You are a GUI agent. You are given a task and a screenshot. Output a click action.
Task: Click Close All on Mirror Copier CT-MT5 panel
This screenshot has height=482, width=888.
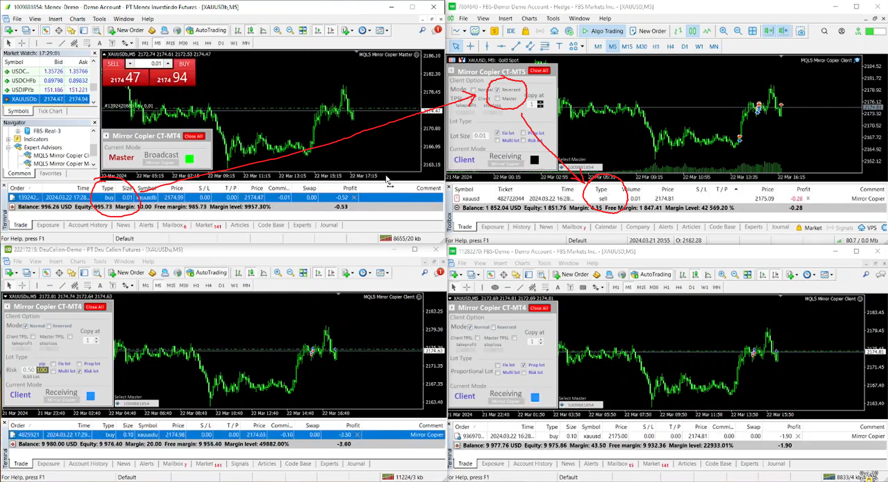[539, 70]
